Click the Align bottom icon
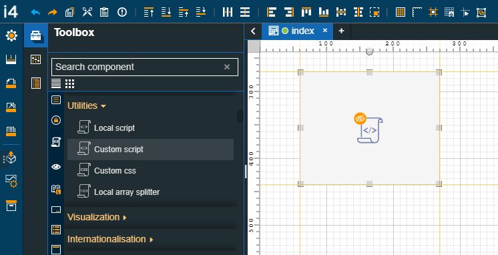 [x=324, y=12]
